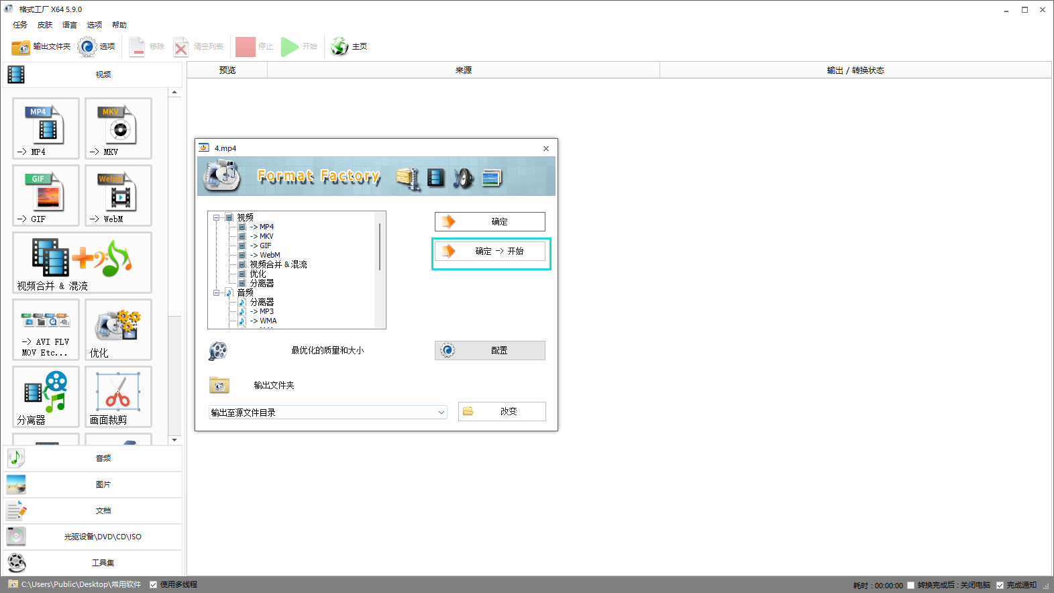
Task: Click the left panel scroll-down arrow
Action: [x=174, y=440]
